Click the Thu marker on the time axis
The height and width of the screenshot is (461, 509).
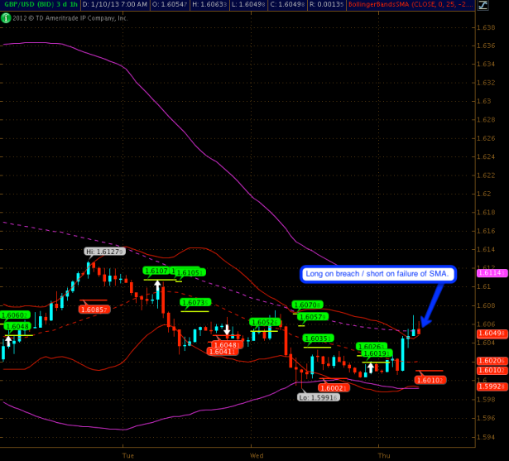[383, 454]
